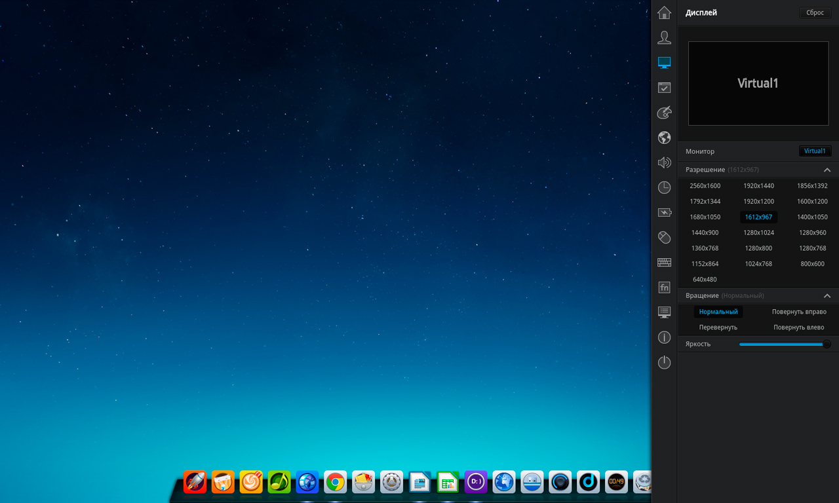Image resolution: width=839 pixels, height=503 pixels.
Task: Select the 1920x1200 resolution option
Action: click(x=758, y=201)
